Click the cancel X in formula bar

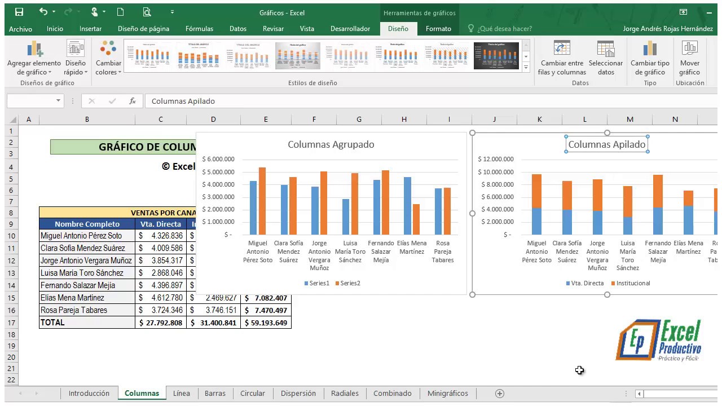pyautogui.click(x=91, y=101)
